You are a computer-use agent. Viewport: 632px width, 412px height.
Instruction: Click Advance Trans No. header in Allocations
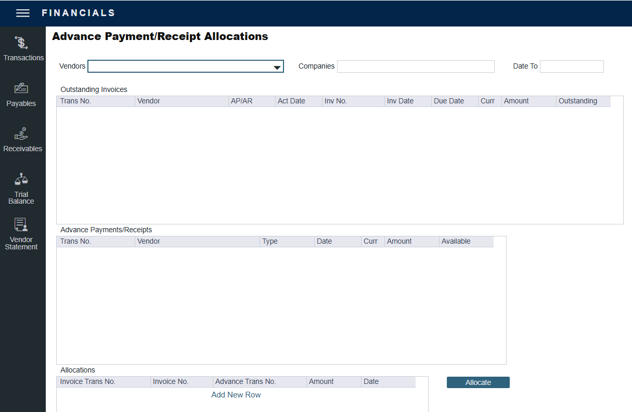pos(246,382)
